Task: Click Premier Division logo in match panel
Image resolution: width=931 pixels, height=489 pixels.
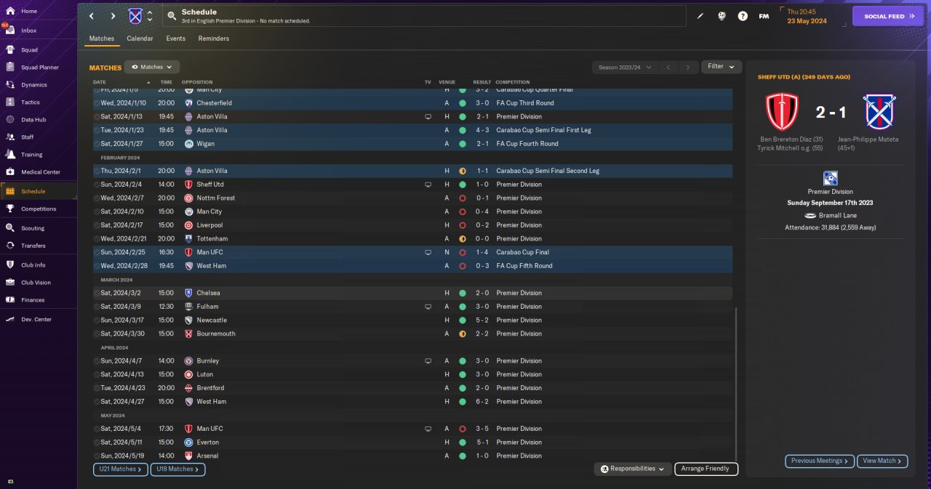Action: (830, 179)
